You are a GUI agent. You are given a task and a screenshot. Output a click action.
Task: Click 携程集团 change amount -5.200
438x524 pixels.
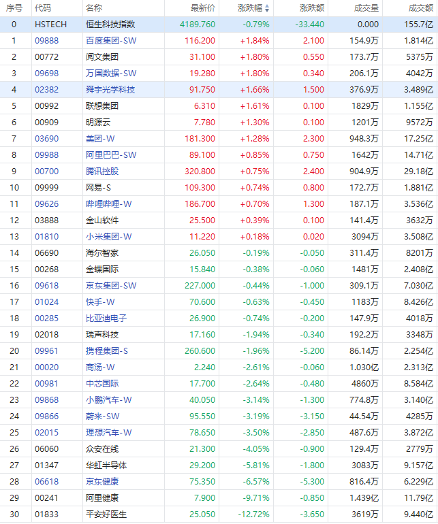[x=312, y=351]
